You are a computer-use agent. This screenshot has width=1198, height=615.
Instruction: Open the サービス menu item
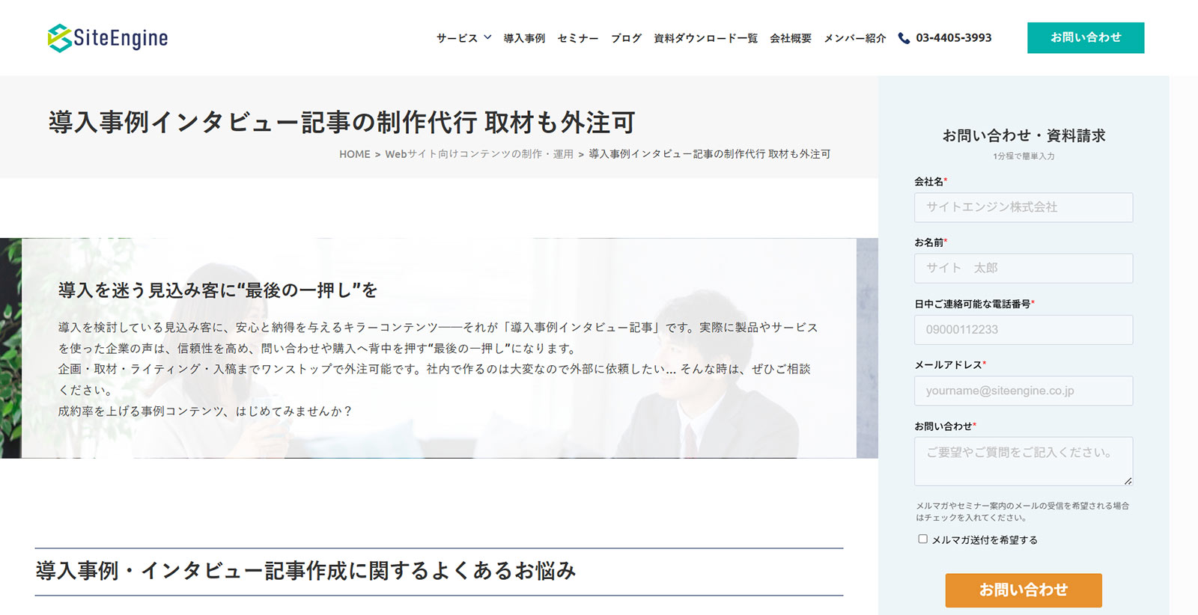[x=457, y=38]
